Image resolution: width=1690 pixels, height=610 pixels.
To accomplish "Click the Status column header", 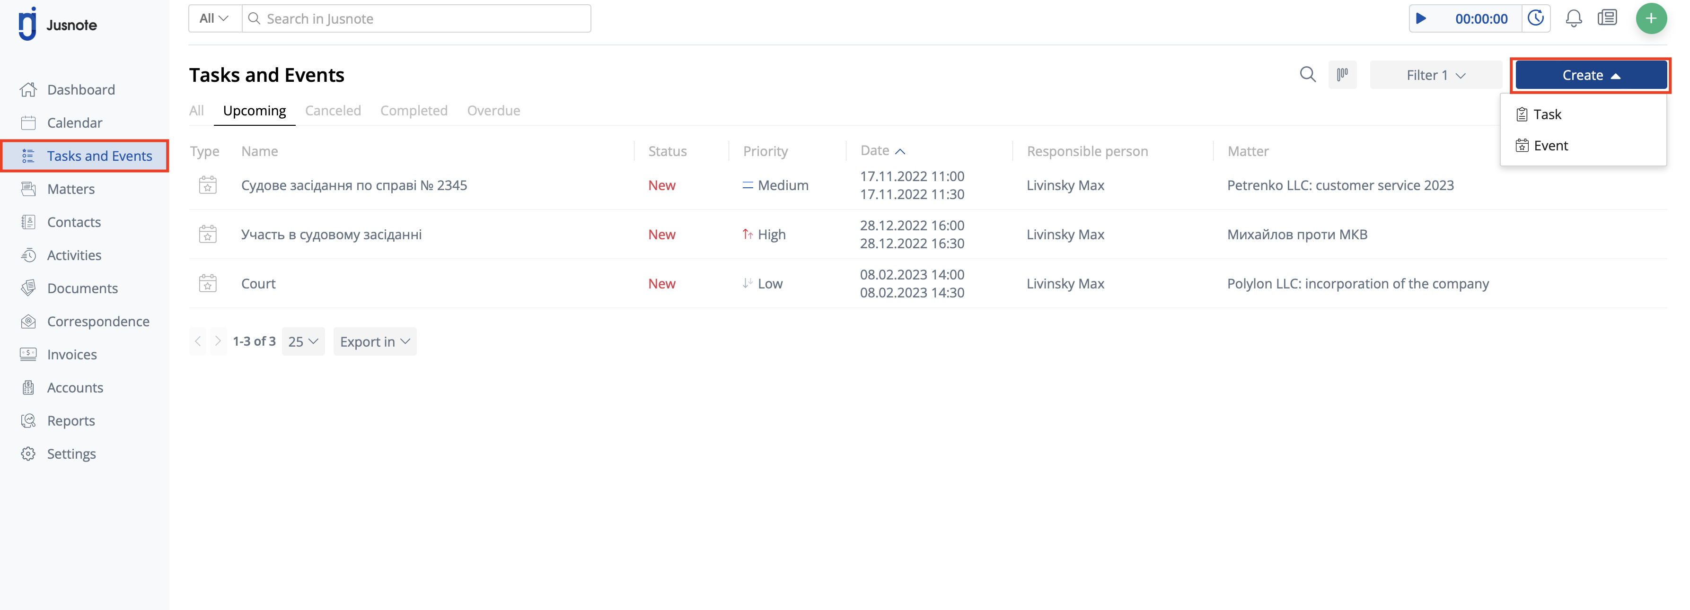I will pos(667,151).
